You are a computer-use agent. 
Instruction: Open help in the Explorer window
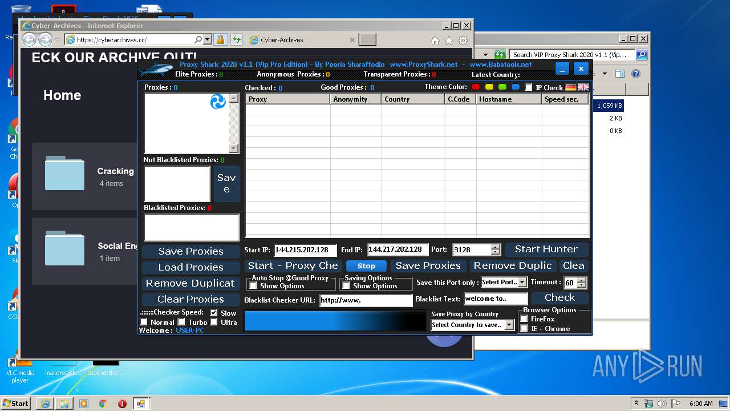point(636,74)
